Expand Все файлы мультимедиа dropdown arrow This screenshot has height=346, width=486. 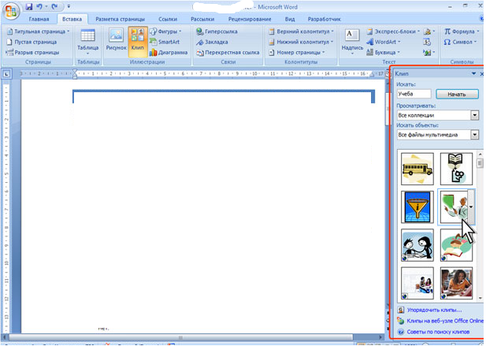tap(474, 135)
